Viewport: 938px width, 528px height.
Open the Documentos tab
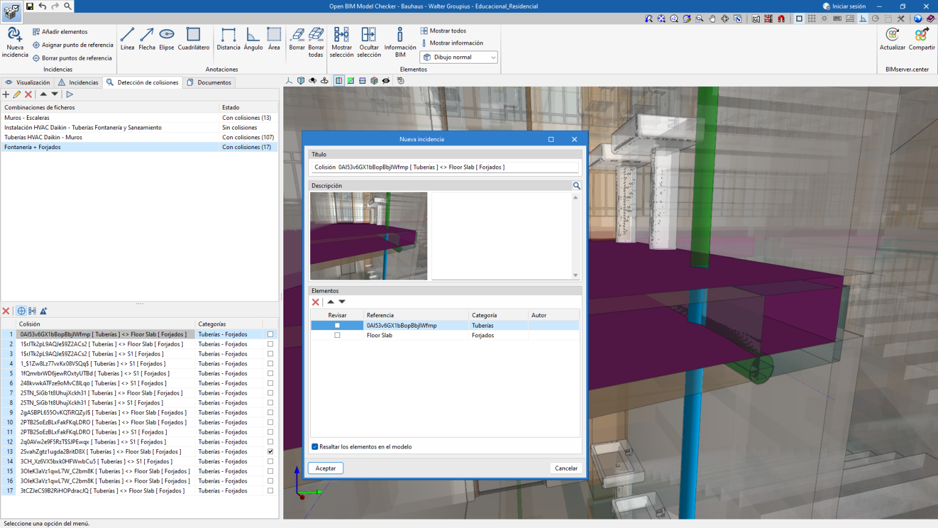point(209,82)
